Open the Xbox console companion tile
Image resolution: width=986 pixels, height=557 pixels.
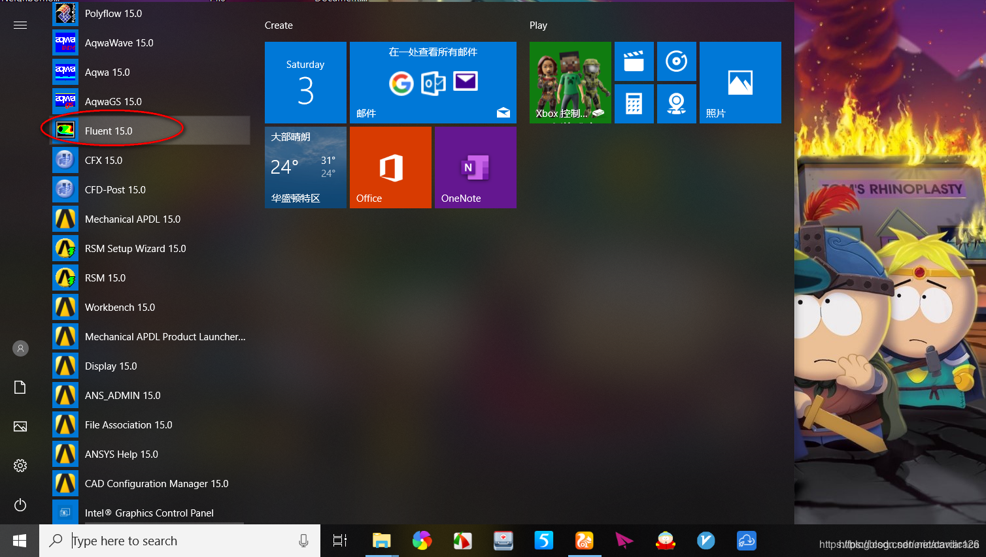570,82
